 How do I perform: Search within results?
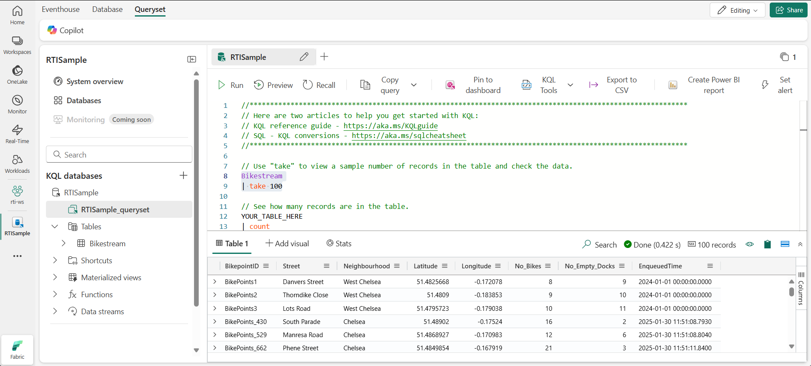(600, 245)
